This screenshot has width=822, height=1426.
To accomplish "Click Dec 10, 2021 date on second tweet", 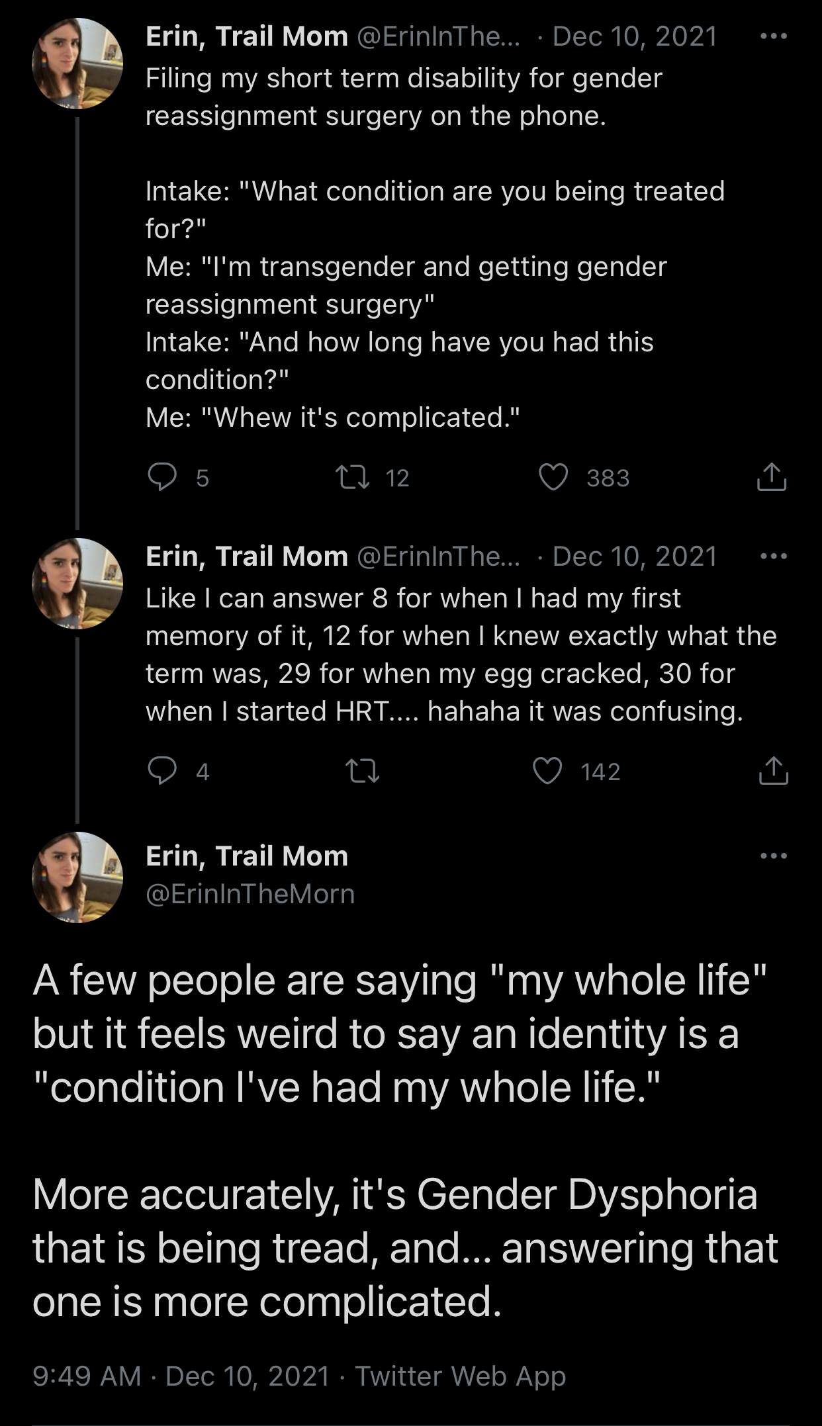I will pos(635,557).
